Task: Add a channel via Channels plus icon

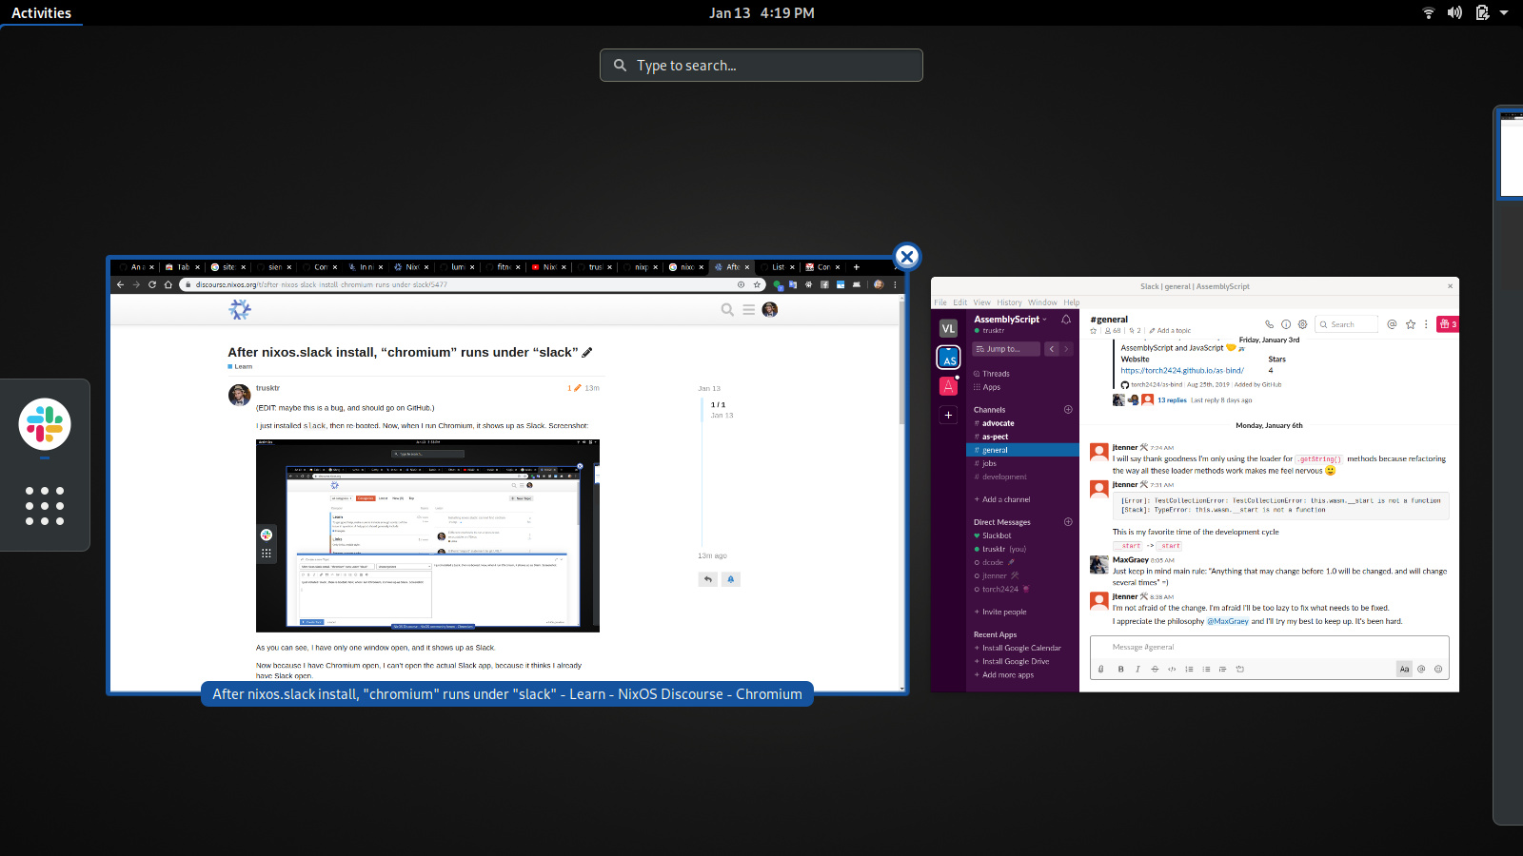Action: (1068, 410)
